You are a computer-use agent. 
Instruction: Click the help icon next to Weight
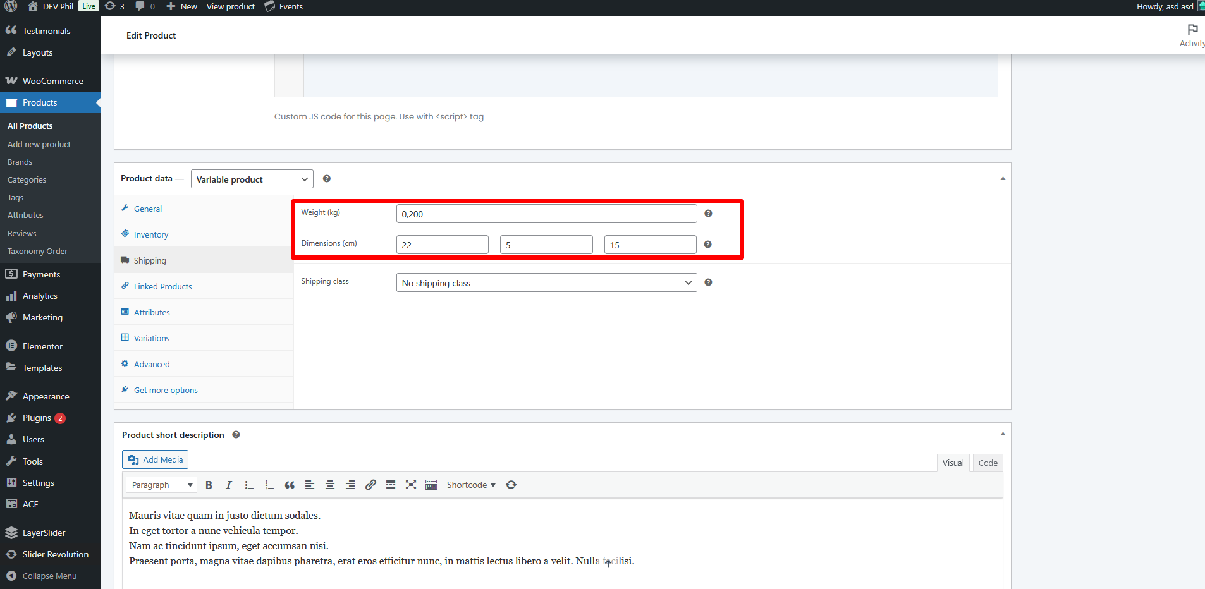pos(708,214)
